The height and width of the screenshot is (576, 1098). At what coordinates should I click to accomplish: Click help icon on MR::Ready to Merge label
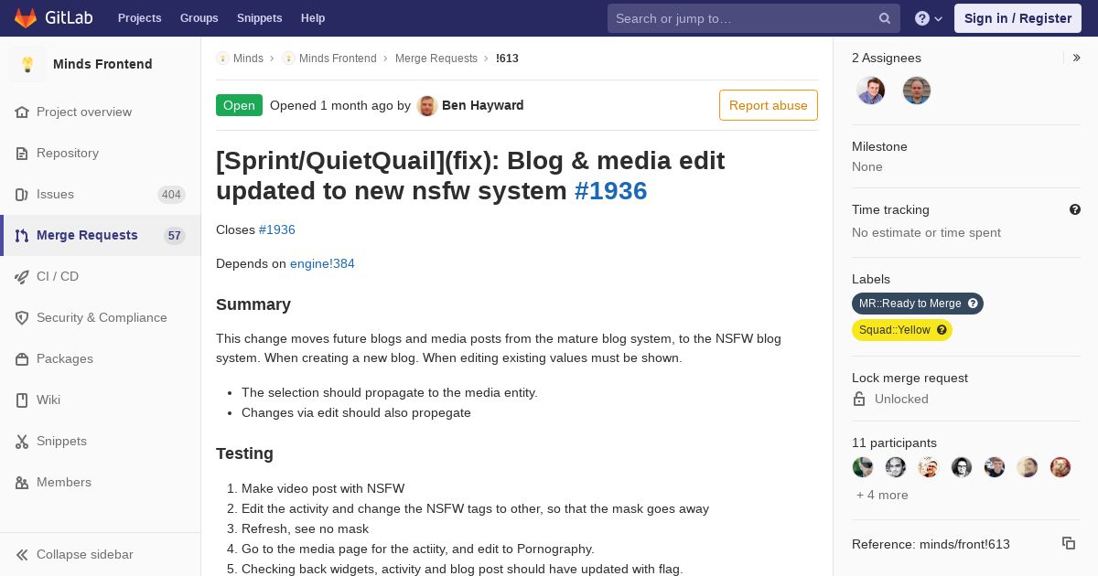[973, 304]
